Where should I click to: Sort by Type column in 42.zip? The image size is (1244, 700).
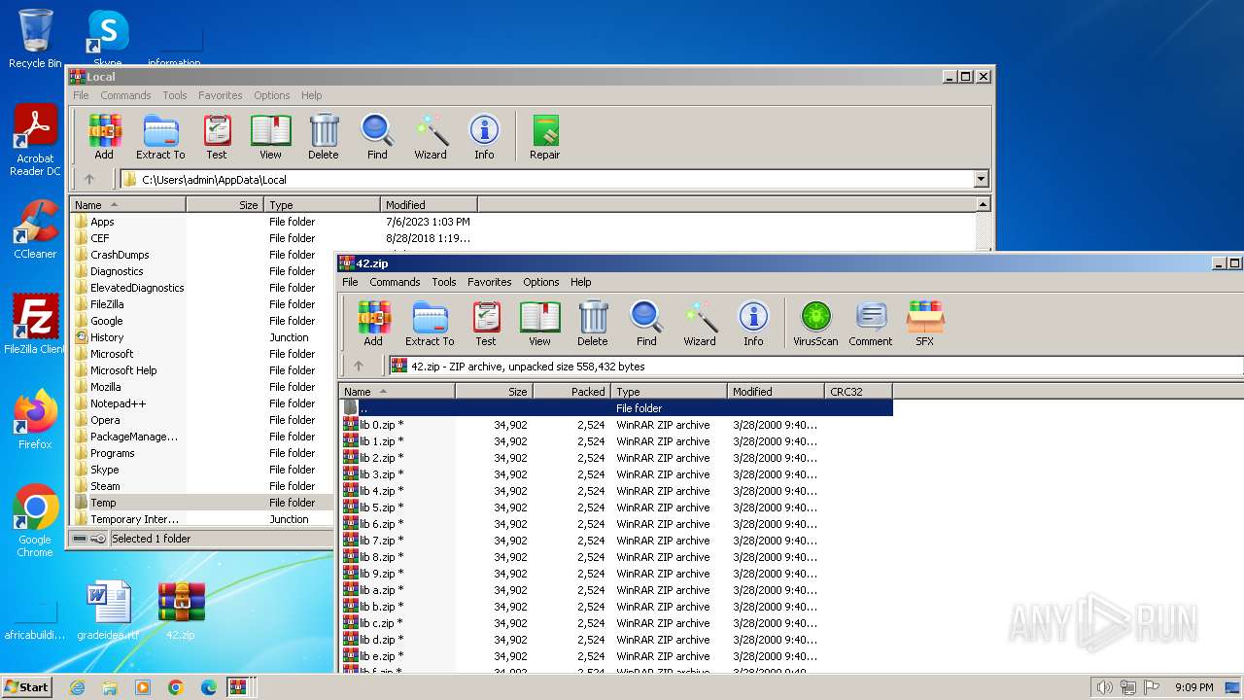click(669, 391)
